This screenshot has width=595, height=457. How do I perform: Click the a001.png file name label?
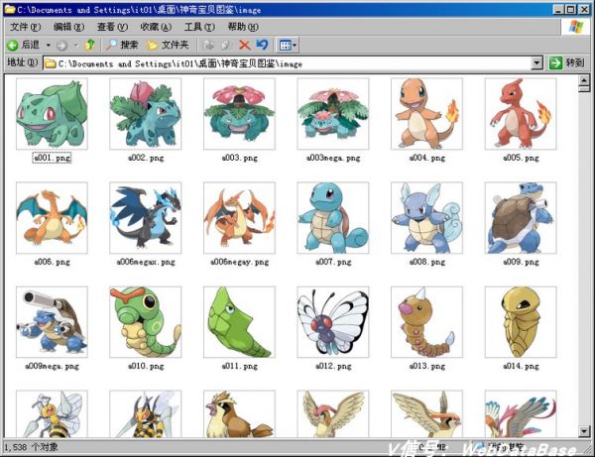52,158
